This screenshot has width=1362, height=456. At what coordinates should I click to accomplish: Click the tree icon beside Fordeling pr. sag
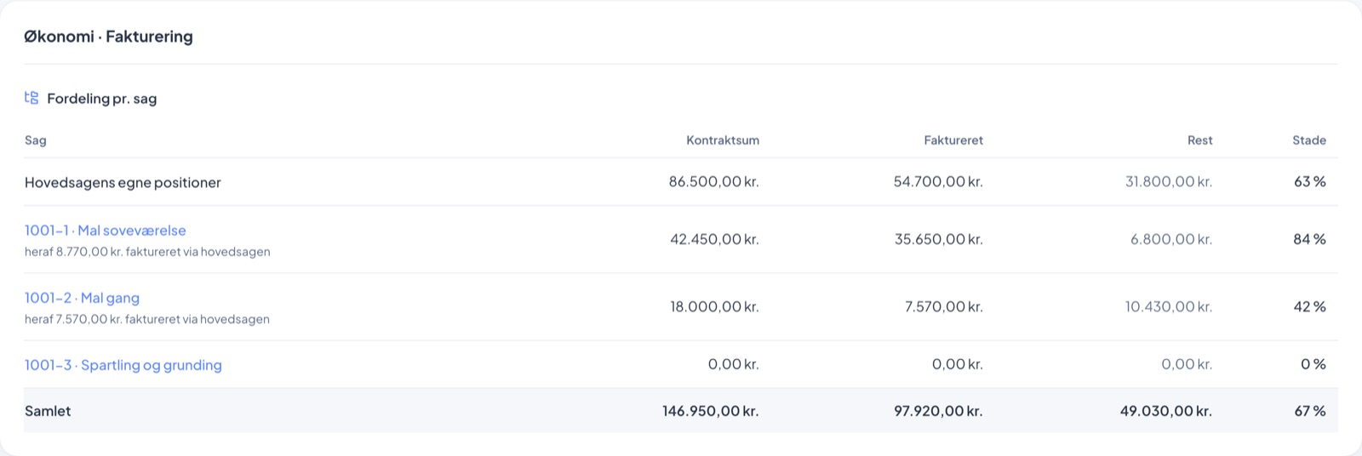[x=31, y=98]
